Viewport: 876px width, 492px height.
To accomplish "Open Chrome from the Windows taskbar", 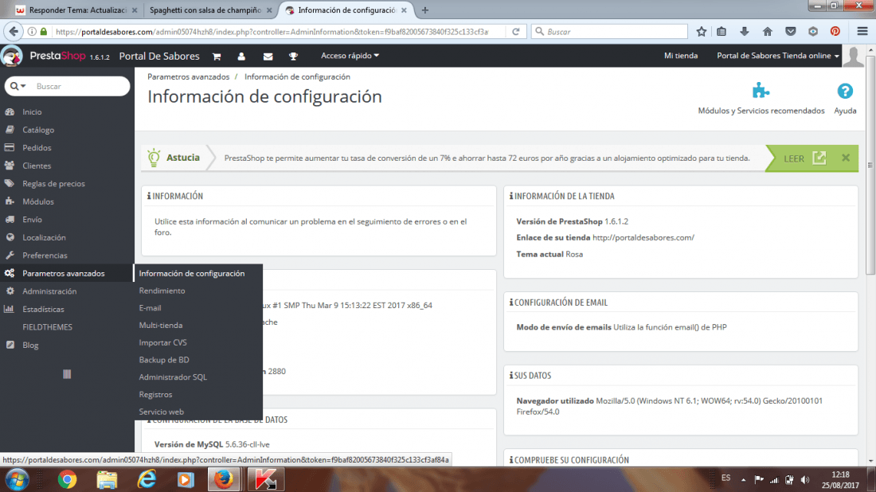I will tap(67, 480).
